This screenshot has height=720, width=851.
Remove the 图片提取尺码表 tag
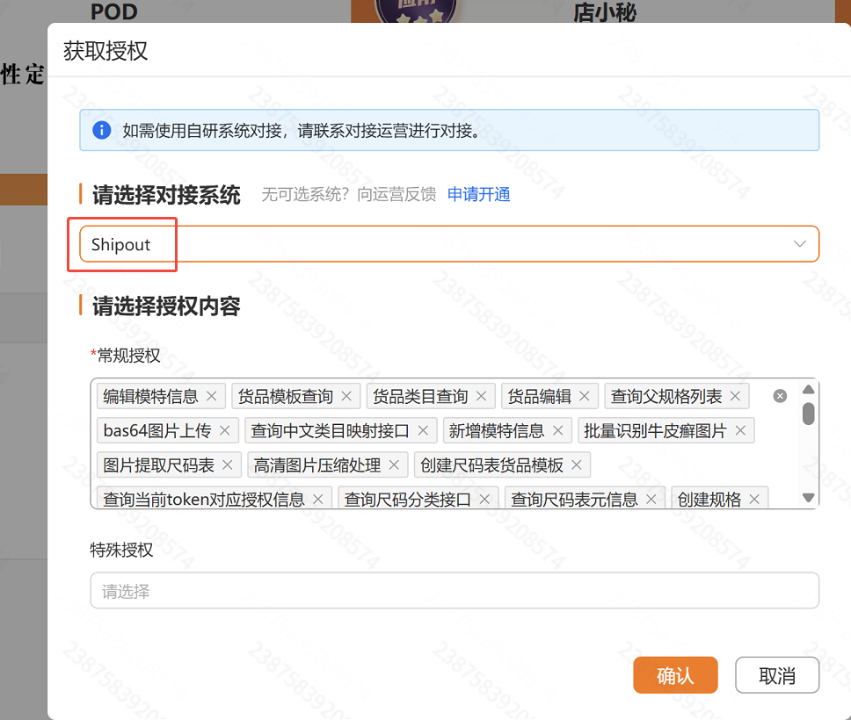228,465
